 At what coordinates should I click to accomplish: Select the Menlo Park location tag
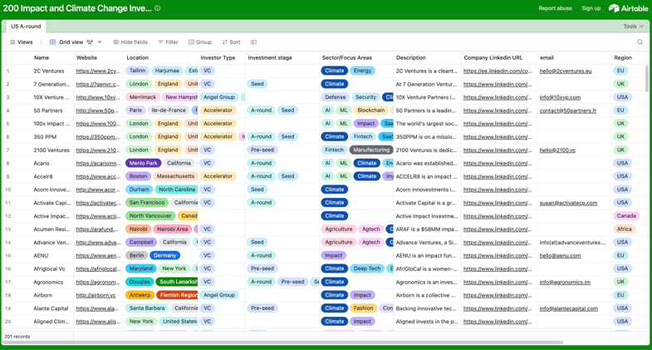click(x=143, y=163)
